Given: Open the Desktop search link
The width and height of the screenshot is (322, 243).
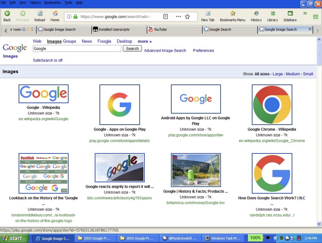Looking at the screenshot, I should (x=125, y=41).
